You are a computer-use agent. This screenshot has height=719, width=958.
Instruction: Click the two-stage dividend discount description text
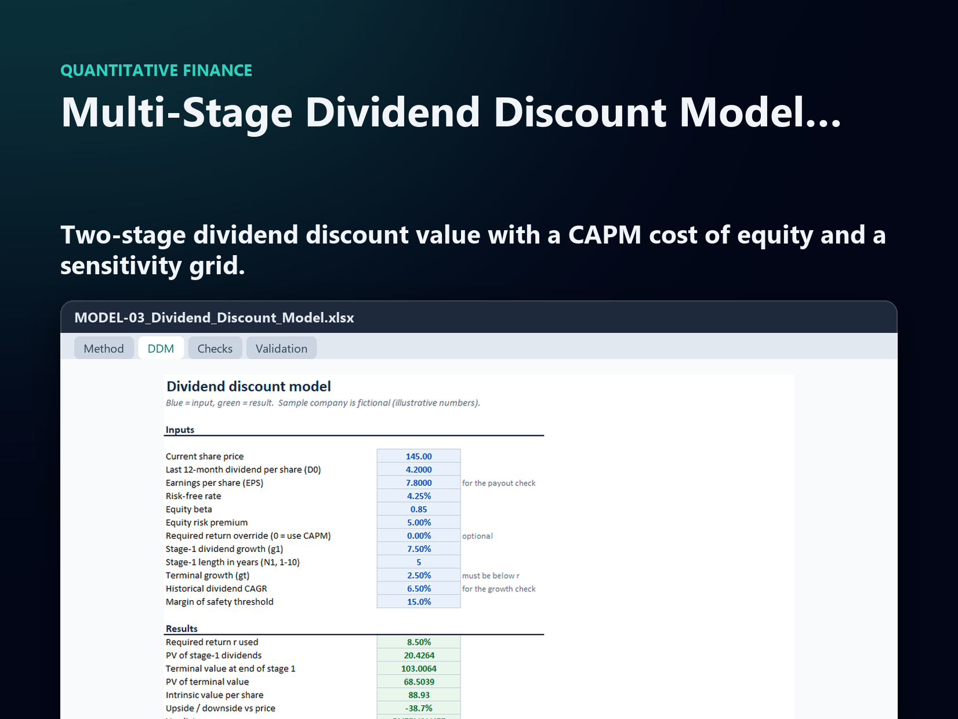pos(473,250)
